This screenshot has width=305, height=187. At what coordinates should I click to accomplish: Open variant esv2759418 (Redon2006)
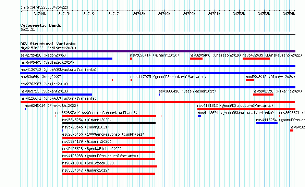coord(43,55)
